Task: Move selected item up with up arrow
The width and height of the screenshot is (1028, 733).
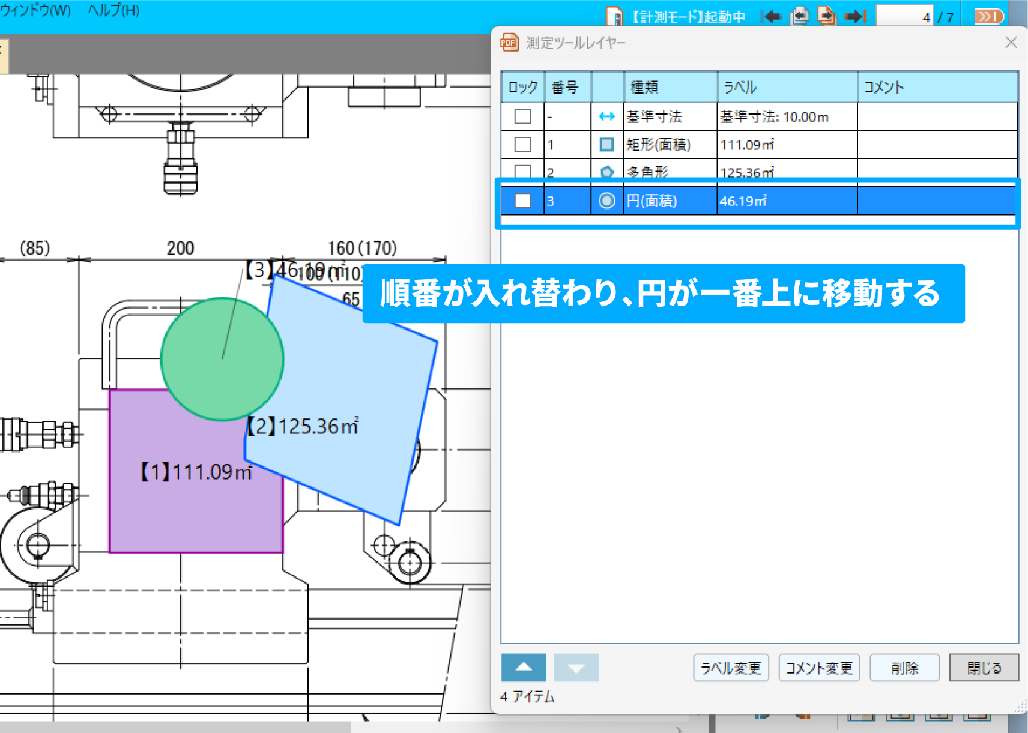Action: [x=523, y=668]
